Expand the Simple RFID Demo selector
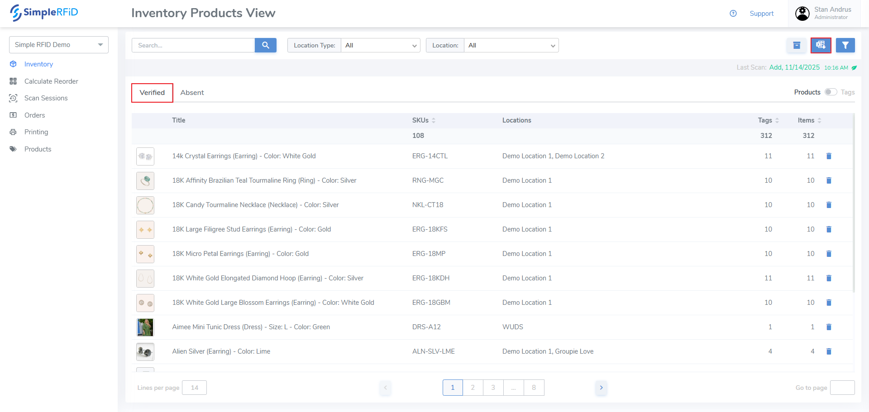This screenshot has height=412, width=869. point(59,45)
